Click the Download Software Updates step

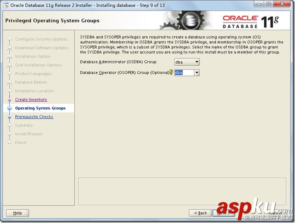42,48
